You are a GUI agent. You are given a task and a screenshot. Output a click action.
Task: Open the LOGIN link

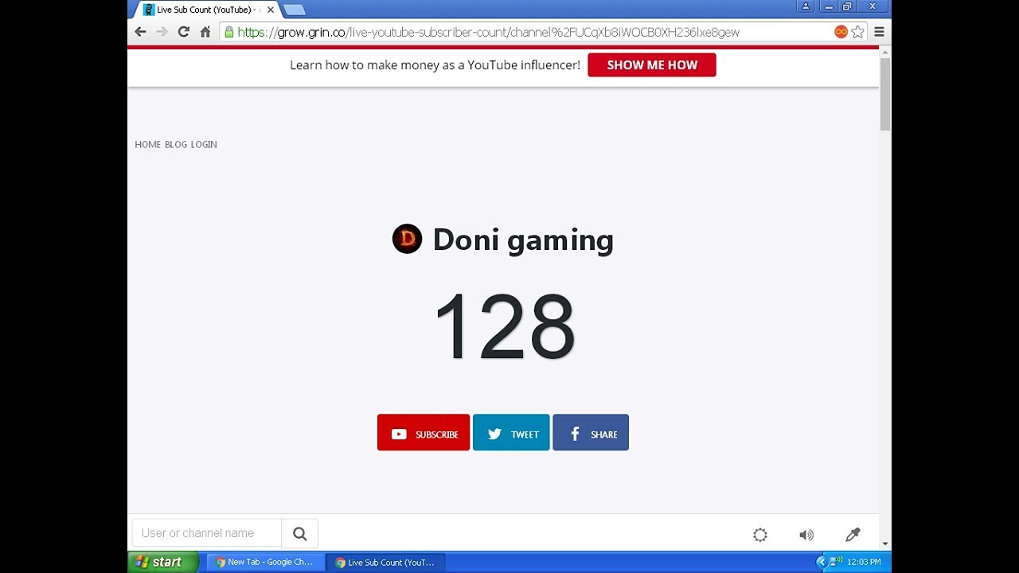click(204, 144)
